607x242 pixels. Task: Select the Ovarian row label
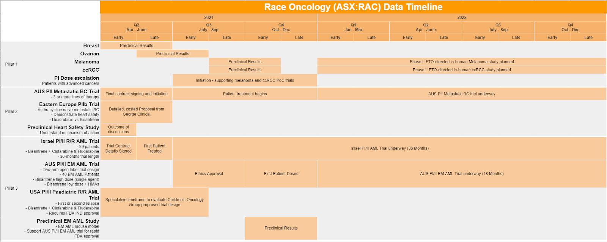[x=90, y=53]
